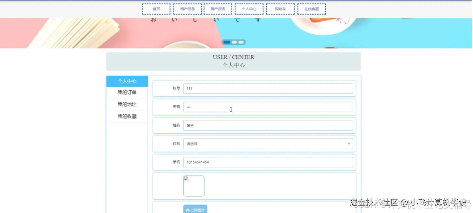Click the 账号 input field
This screenshot has width=473, height=213.
coord(268,88)
